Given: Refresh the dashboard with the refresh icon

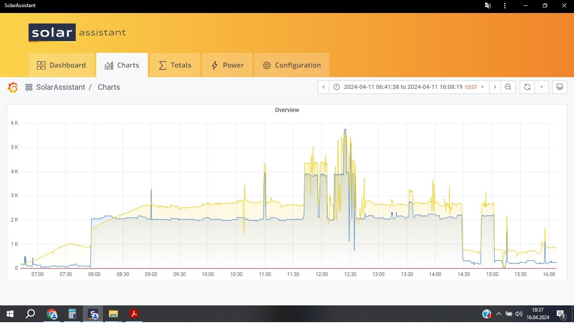Looking at the screenshot, I should 527,87.
